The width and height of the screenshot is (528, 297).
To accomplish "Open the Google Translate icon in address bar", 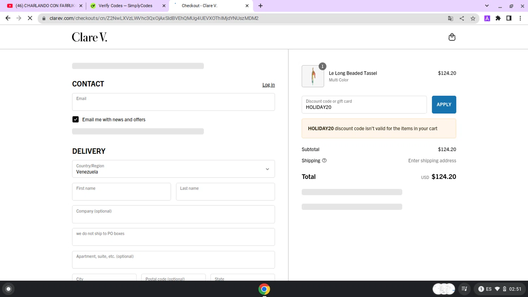I will click(x=451, y=18).
